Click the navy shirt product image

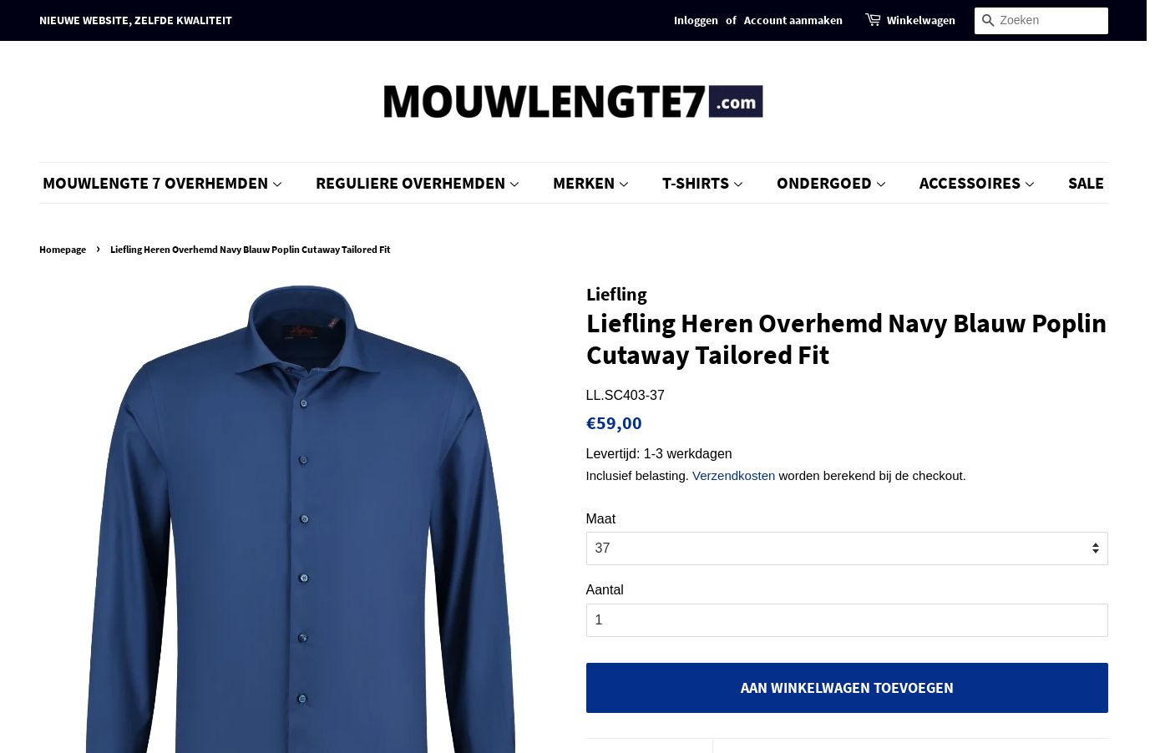coord(301,518)
